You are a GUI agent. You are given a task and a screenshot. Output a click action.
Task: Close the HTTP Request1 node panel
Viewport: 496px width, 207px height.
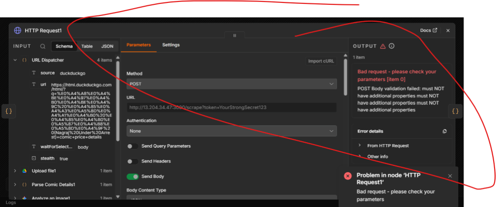[x=448, y=30]
